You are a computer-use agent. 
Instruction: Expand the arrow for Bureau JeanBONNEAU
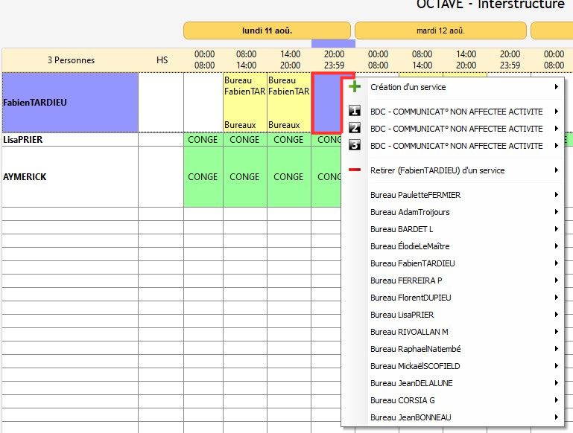(x=556, y=417)
